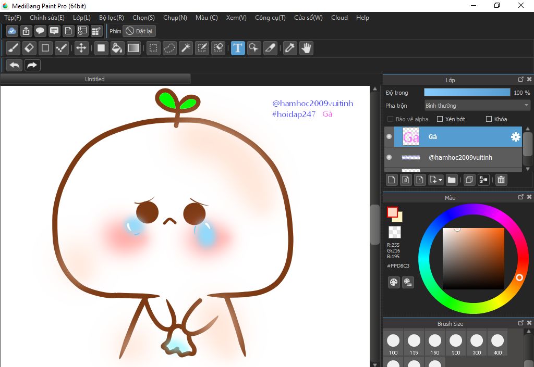Screen dimensions: 534x367
Task: Enable the Khóa checkbox
Action: tap(489, 119)
